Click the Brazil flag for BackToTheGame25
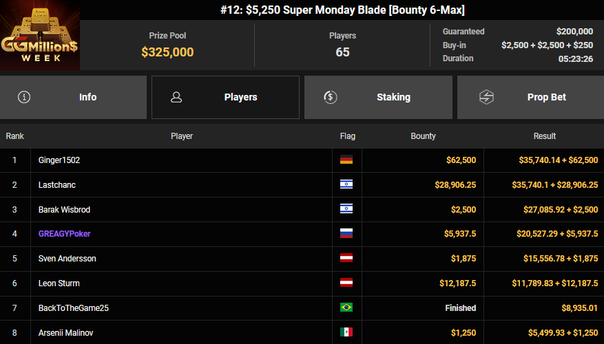Image resolution: width=604 pixels, height=344 pixels. point(346,308)
